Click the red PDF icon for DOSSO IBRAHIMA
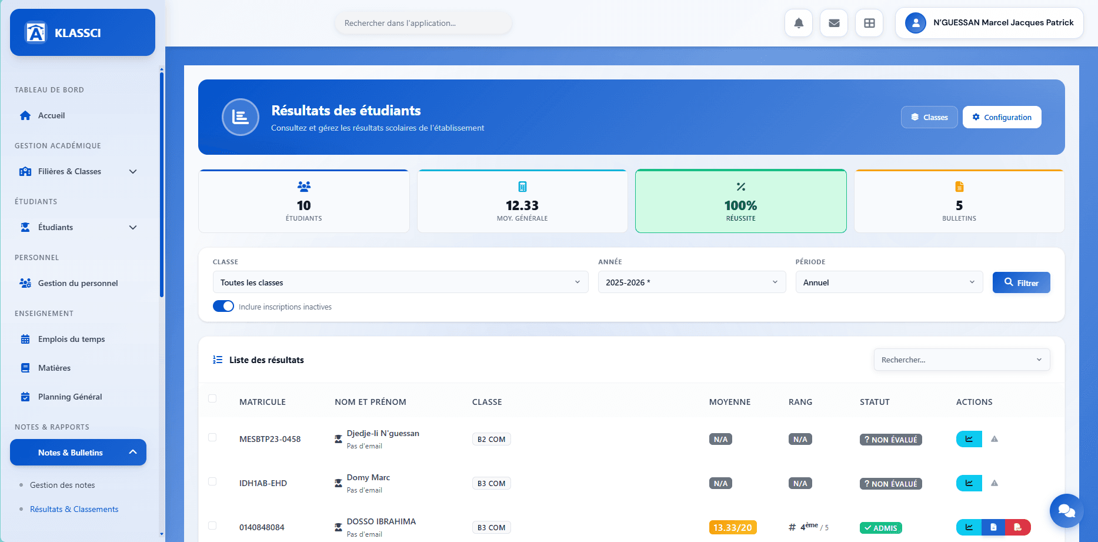Screen dimensions: 1098x542 1017,527
